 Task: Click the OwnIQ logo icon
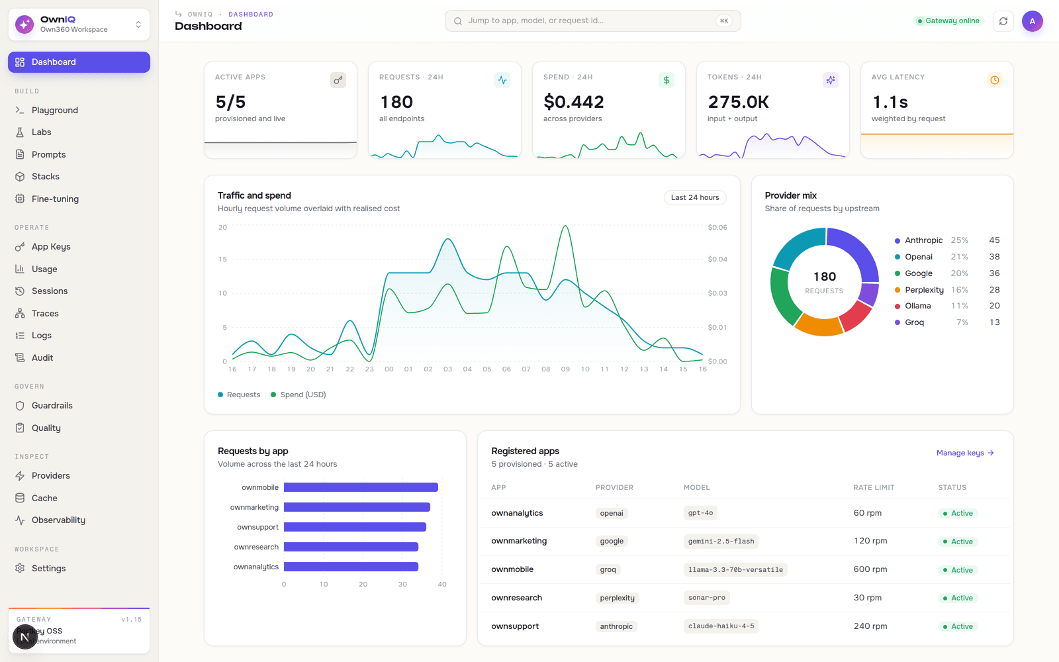click(24, 24)
